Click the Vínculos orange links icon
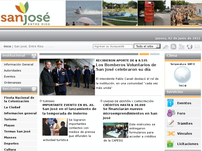This screenshot has height=151, width=202. (x=170, y=134)
